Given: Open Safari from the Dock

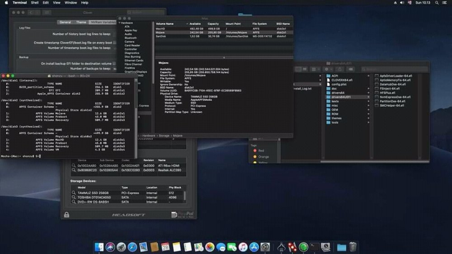Looking at the screenshot, I should click(132, 247).
